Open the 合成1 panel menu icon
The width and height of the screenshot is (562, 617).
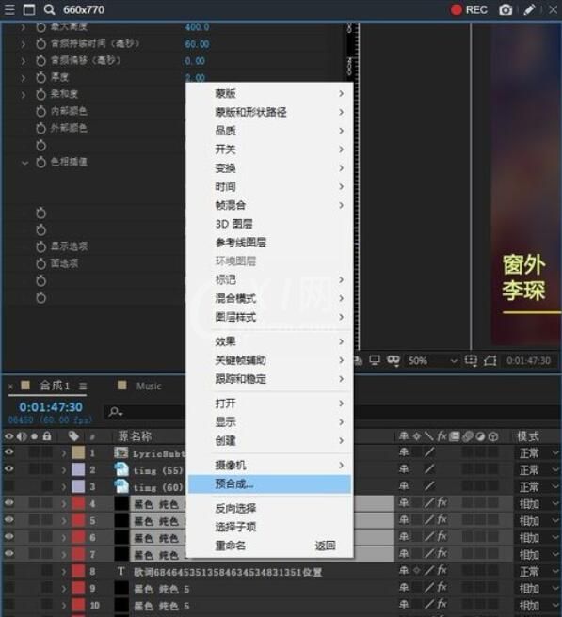pyautogui.click(x=83, y=386)
